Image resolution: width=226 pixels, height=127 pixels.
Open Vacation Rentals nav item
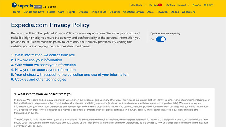(133, 12)
